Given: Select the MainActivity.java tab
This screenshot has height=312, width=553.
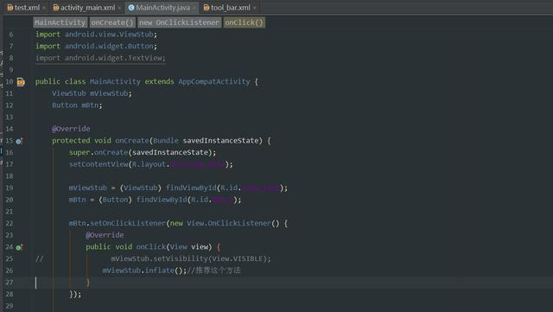Looking at the screenshot, I should point(162,8).
